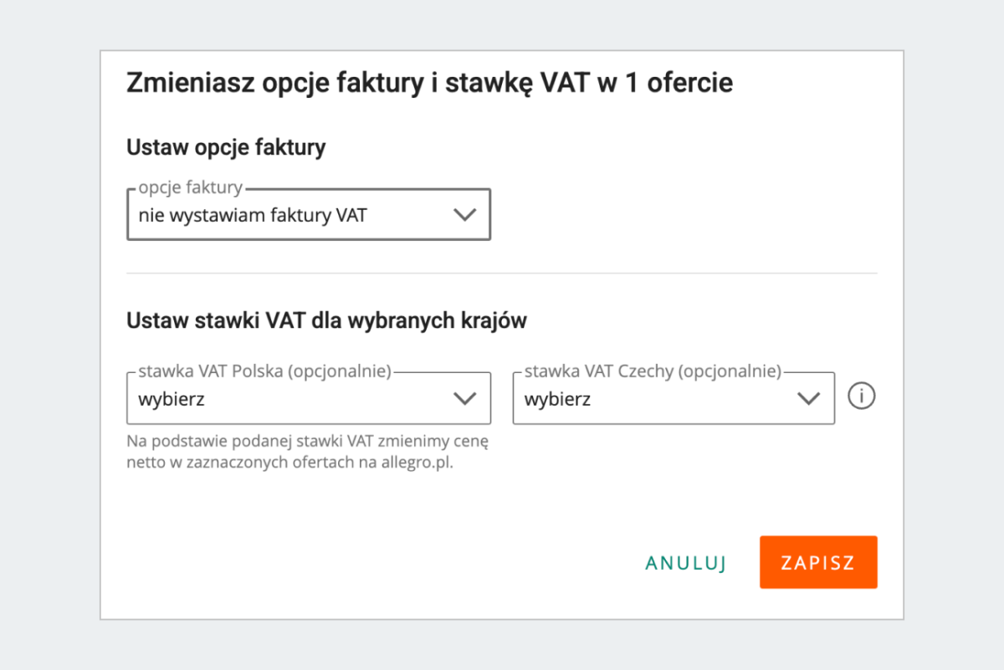This screenshot has height=670, width=1004.
Task: Select the invoice option field showing 'nie wystawiam faktury VAT'
Action: click(x=308, y=214)
